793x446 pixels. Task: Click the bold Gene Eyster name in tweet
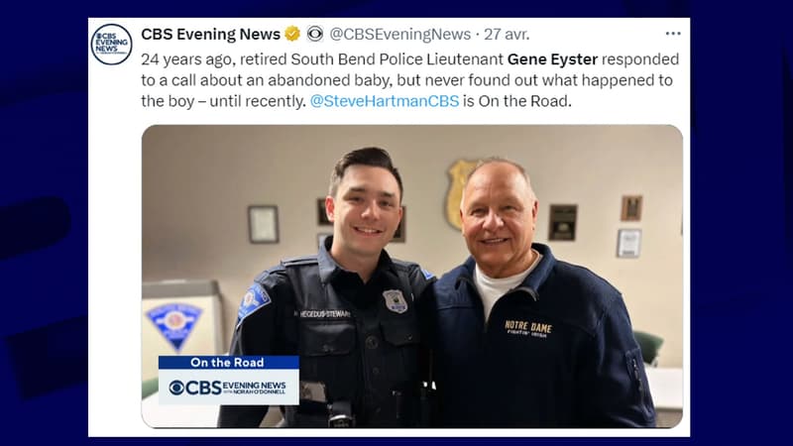pyautogui.click(x=552, y=59)
